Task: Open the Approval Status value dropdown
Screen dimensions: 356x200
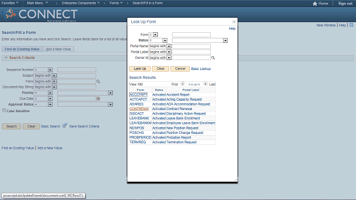Action: tap(110, 104)
